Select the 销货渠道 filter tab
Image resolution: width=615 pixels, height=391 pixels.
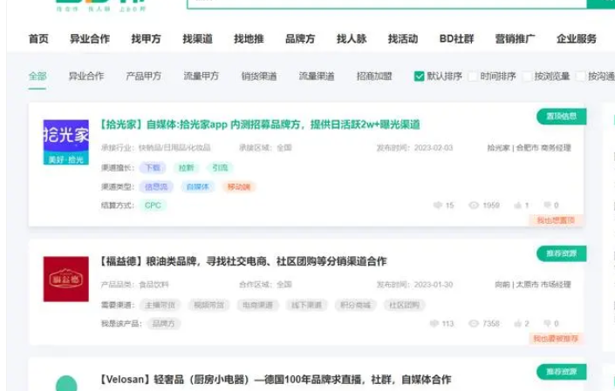click(259, 76)
